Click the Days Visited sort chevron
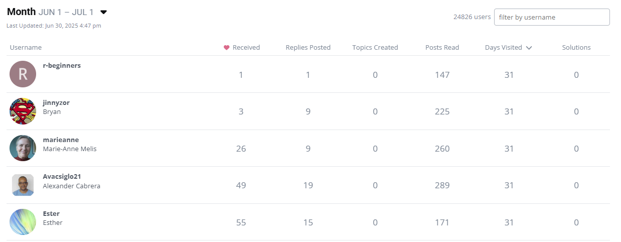This screenshot has height=242, width=621. (x=529, y=48)
